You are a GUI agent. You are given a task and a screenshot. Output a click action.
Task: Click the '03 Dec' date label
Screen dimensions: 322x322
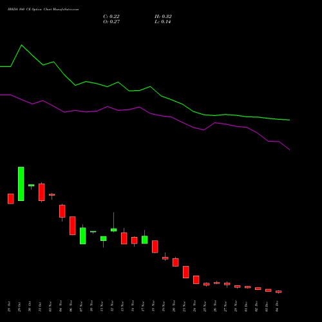pyautogui.click(x=267, y=307)
